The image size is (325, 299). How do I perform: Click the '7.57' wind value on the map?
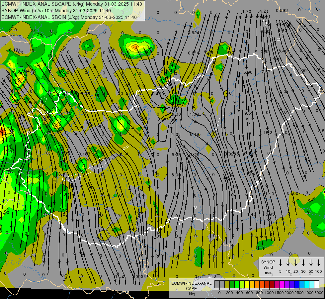[266, 72]
